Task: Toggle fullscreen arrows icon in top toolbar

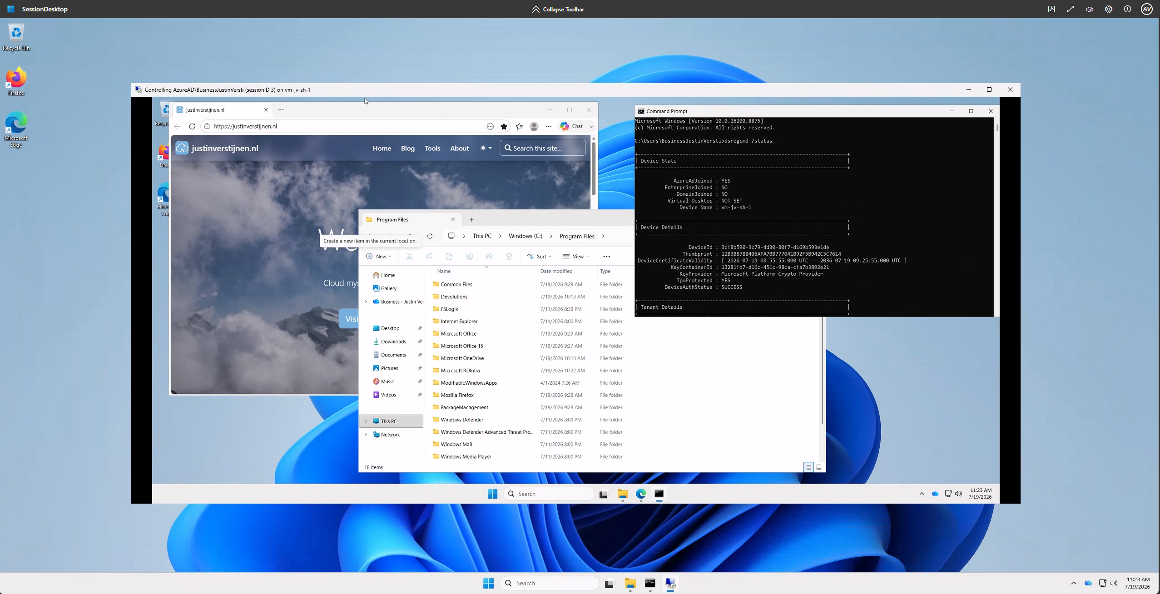Action: tap(1071, 9)
